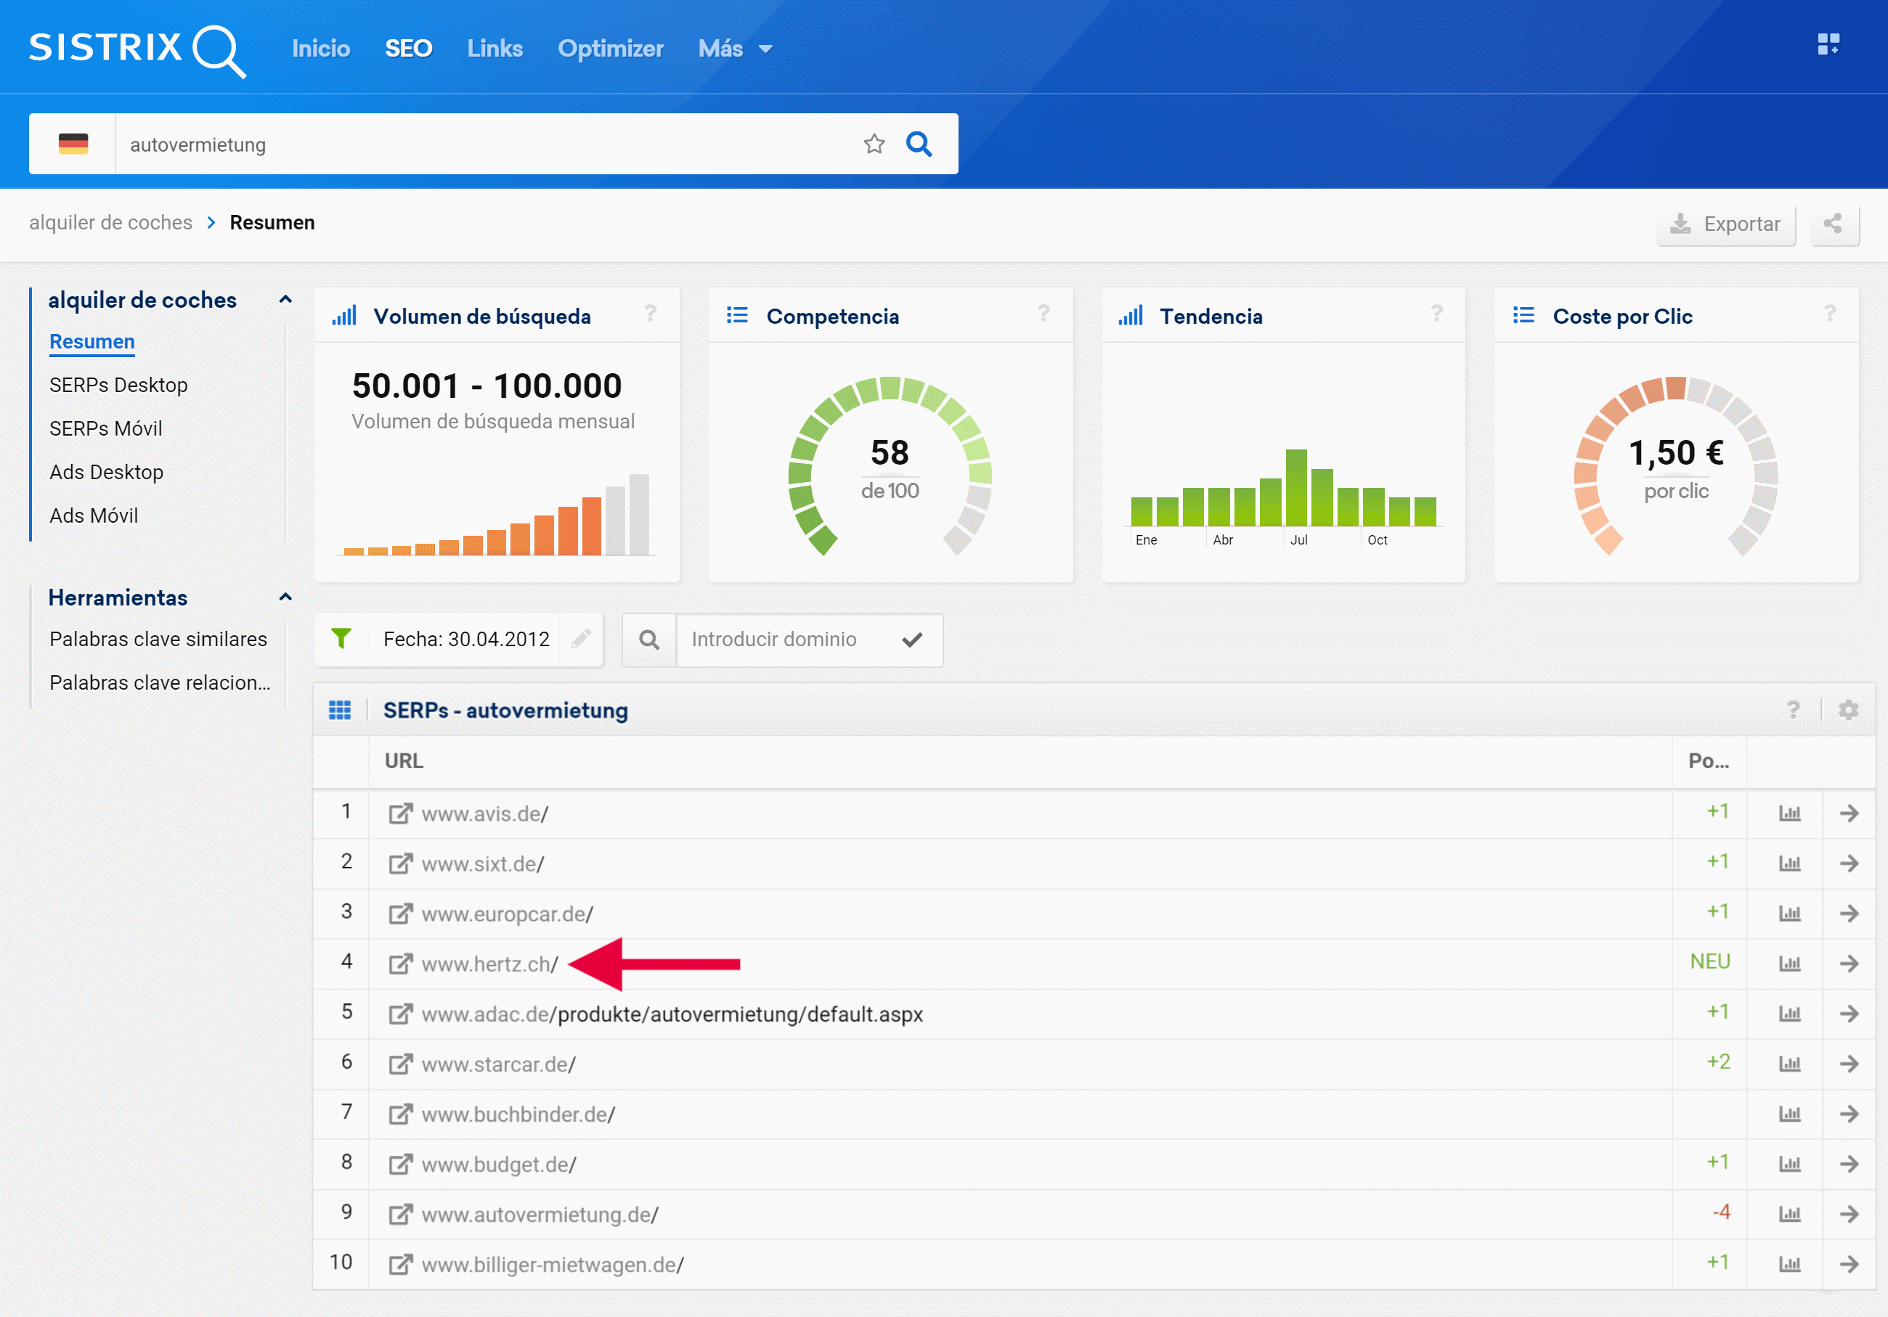Click the share icon button

[1833, 224]
